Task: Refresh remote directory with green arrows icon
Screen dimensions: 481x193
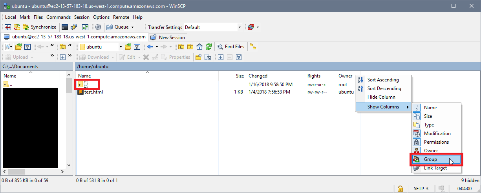Action: [209, 47]
